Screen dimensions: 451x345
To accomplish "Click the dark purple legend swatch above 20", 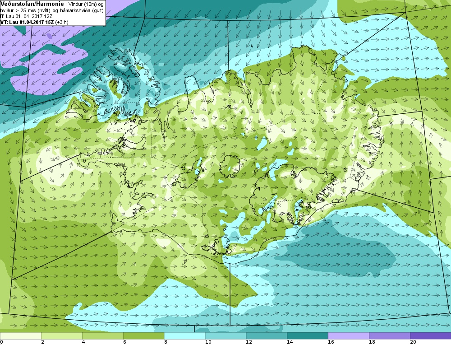I will tap(431, 336).
